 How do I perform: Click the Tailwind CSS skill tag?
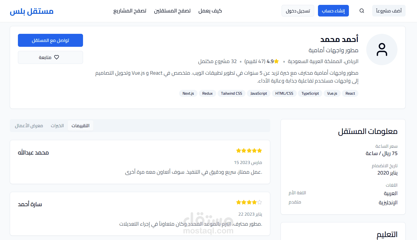[231, 93]
